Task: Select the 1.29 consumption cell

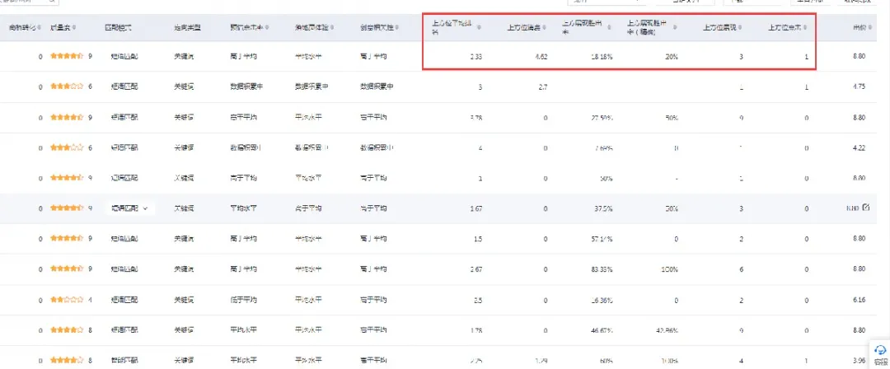Action: pyautogui.click(x=541, y=360)
